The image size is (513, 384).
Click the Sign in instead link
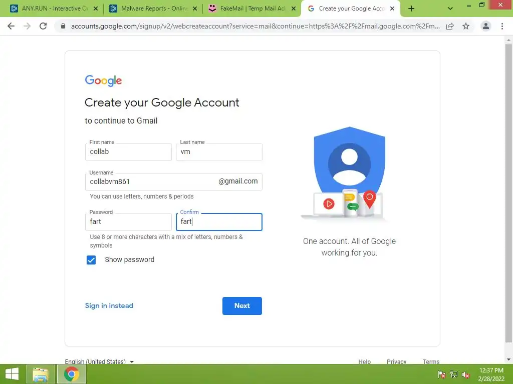coord(109,305)
